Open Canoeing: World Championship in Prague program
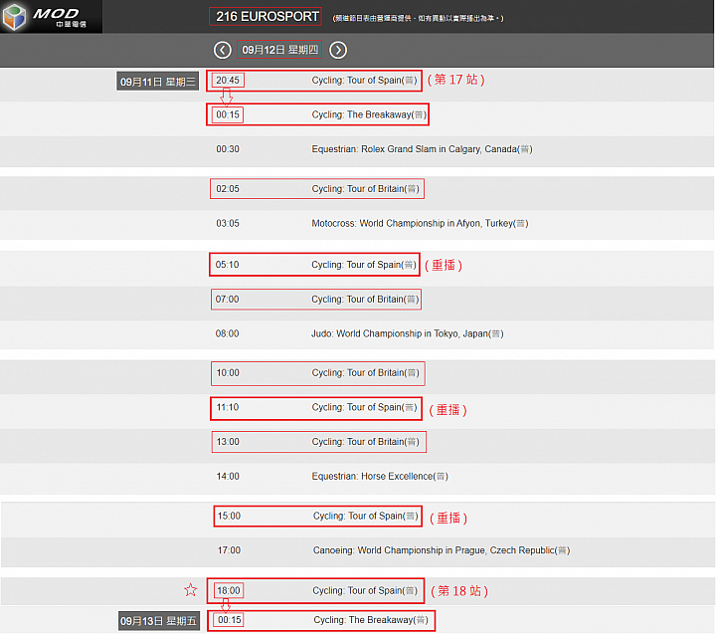This screenshot has width=716, height=634. (442, 550)
